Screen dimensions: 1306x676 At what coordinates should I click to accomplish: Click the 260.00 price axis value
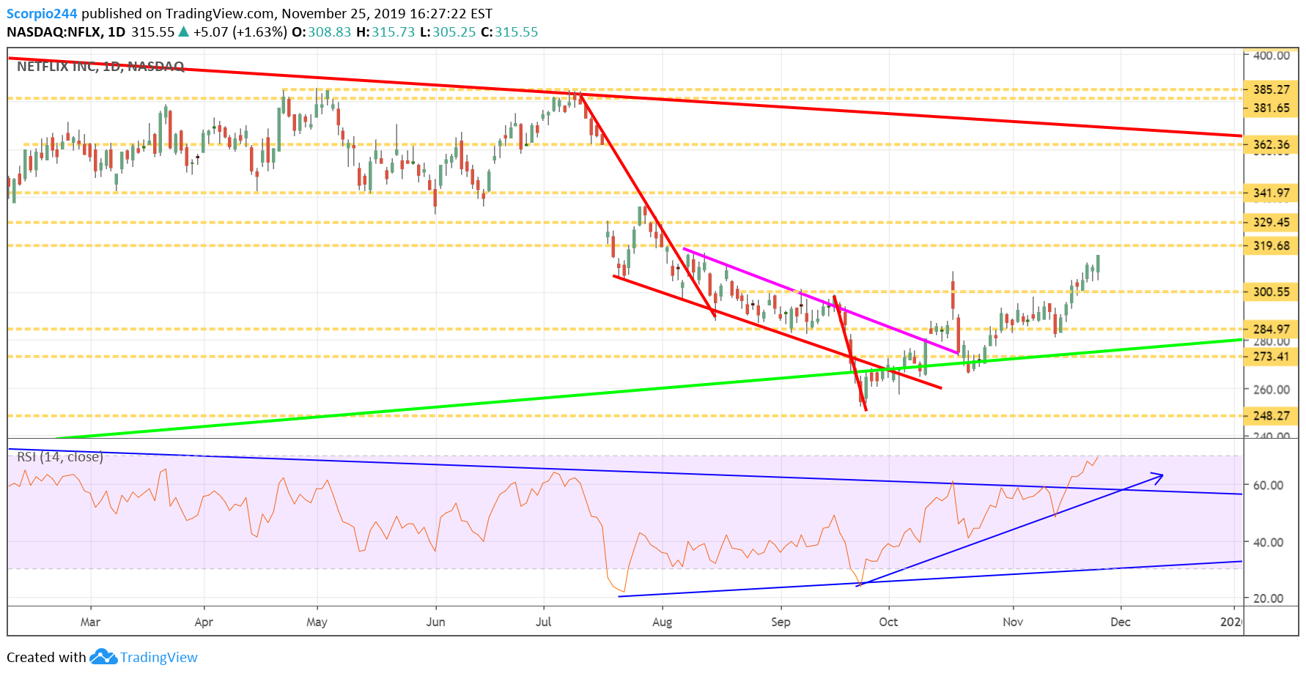1272,389
